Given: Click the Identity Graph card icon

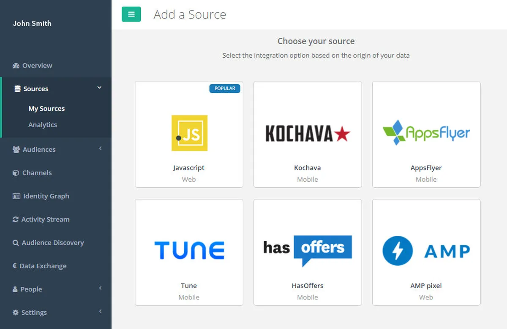Looking at the screenshot, I should pyautogui.click(x=16, y=196).
